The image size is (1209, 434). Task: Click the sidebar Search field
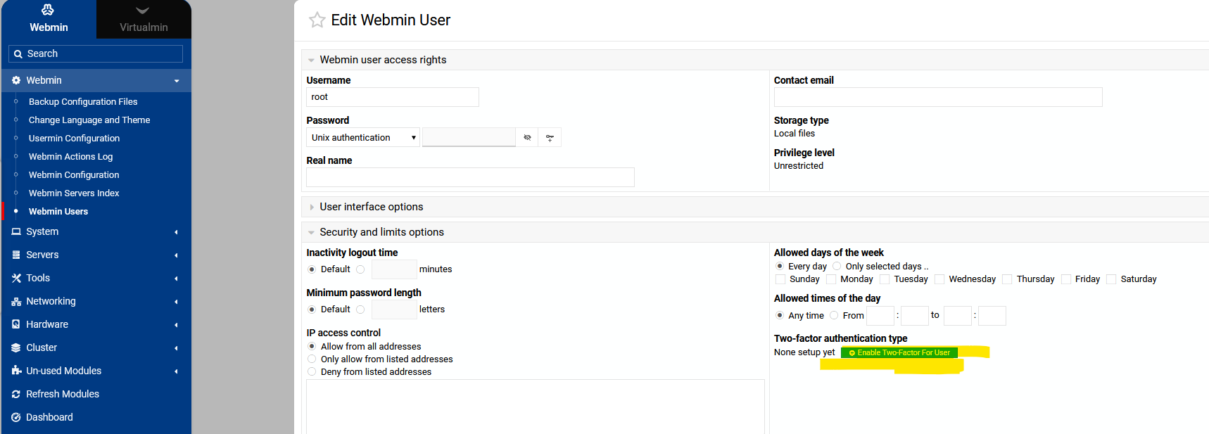[x=96, y=53]
